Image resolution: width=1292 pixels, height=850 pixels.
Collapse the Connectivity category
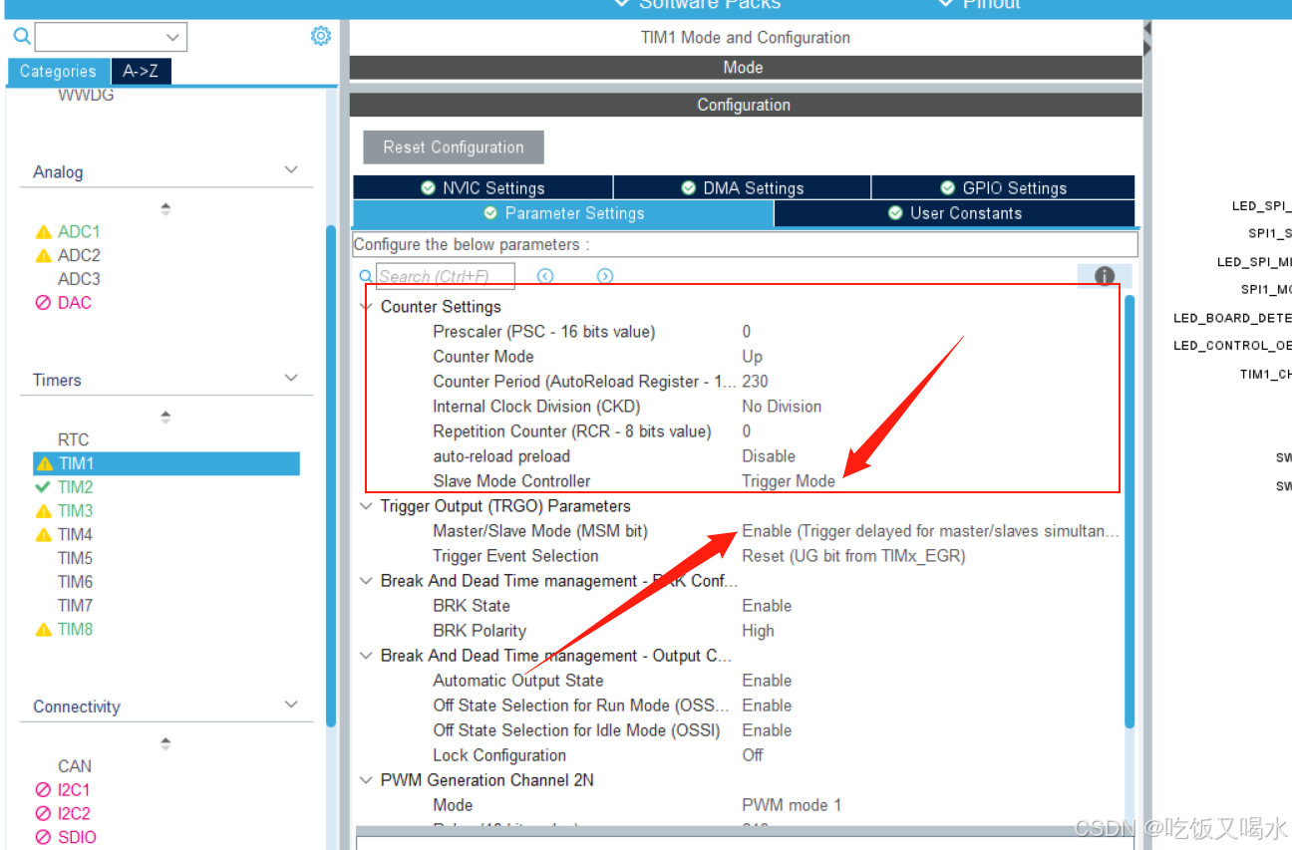click(x=291, y=705)
